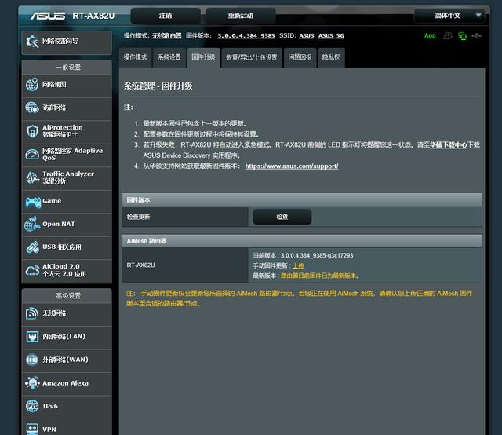Click the USB application icon
This screenshot has height=435, width=502.
click(32, 247)
